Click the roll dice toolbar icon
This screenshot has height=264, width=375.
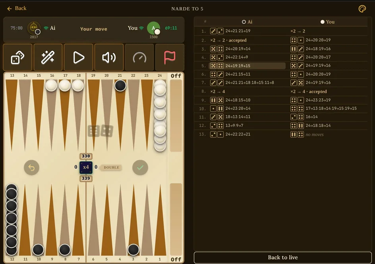pos(18,57)
